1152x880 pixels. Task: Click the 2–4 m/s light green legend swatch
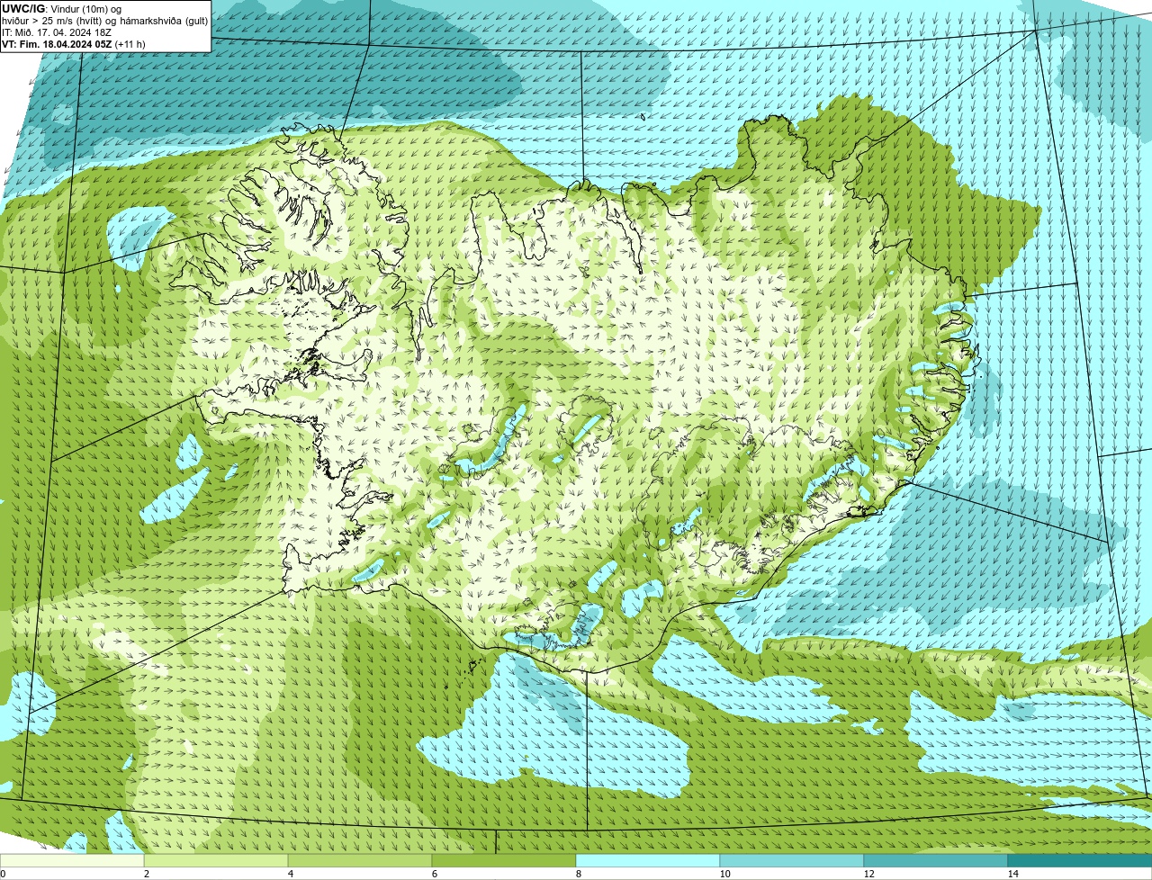point(216,861)
